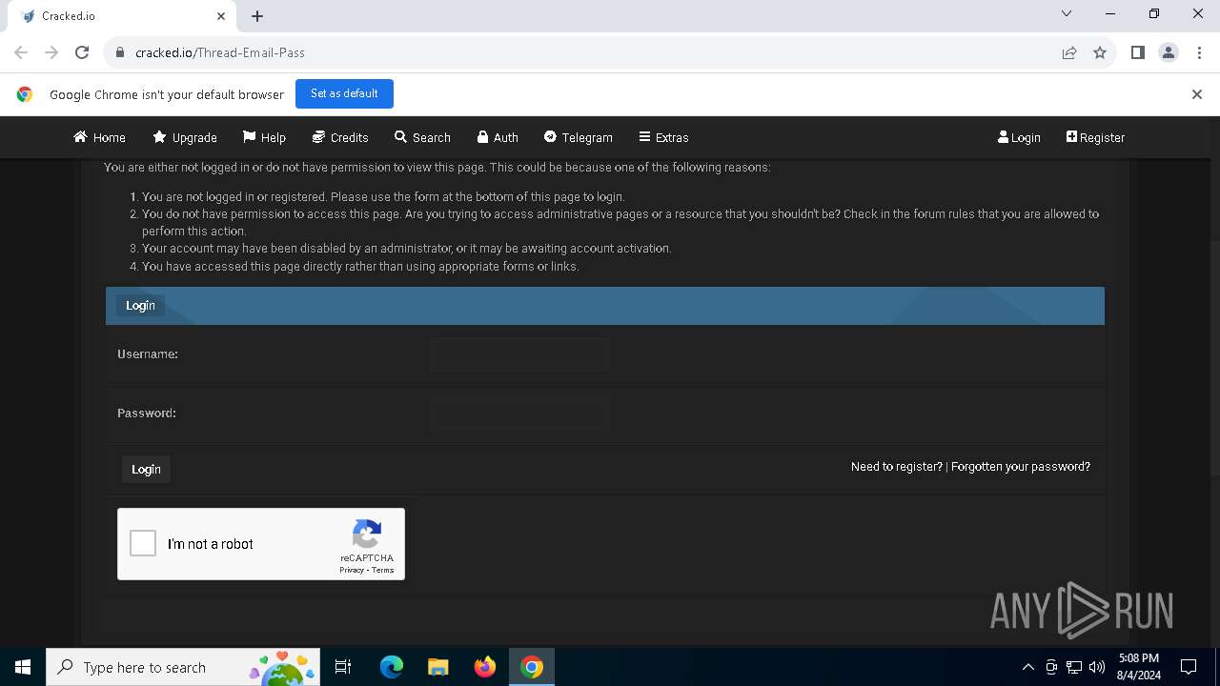Open the tab search chevron
The width and height of the screenshot is (1220, 686).
point(1067,14)
